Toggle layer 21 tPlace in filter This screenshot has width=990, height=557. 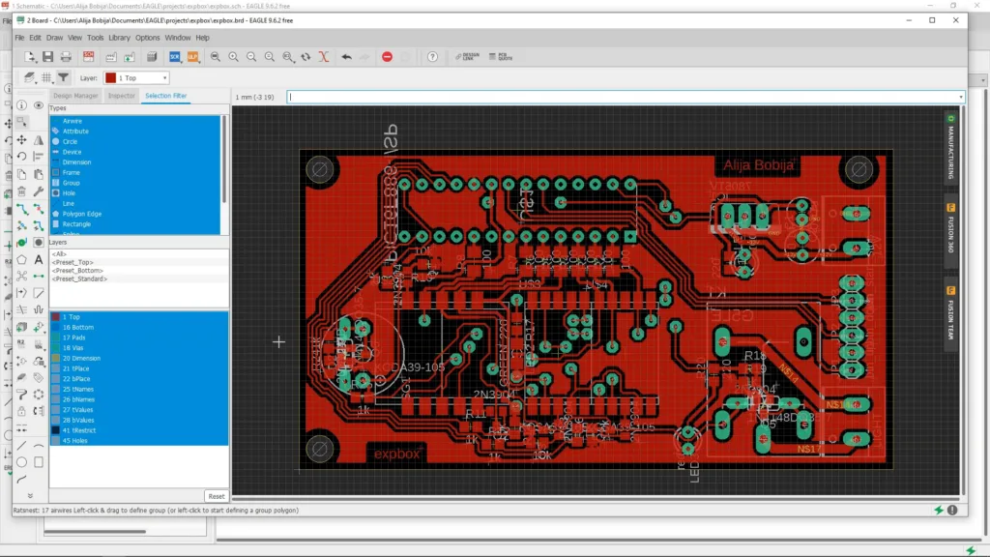[139, 368]
